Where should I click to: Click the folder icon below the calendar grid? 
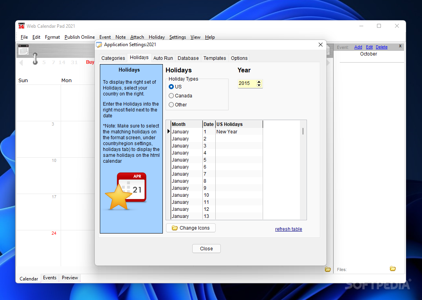click(328, 269)
